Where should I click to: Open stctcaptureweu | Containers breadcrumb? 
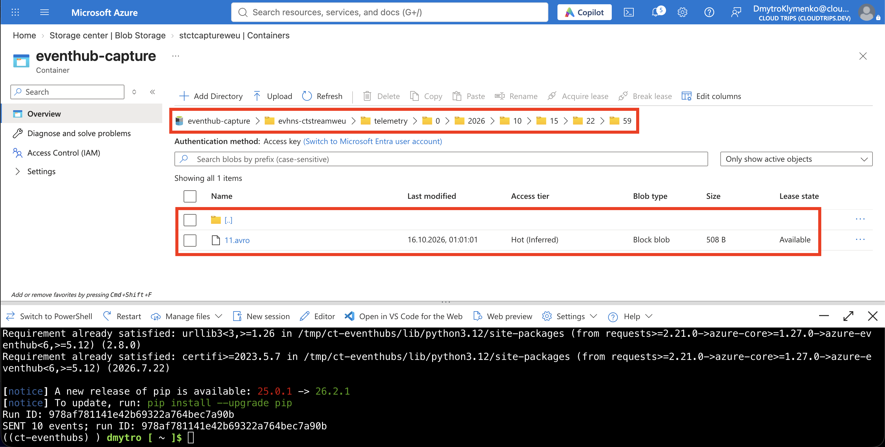coord(234,35)
